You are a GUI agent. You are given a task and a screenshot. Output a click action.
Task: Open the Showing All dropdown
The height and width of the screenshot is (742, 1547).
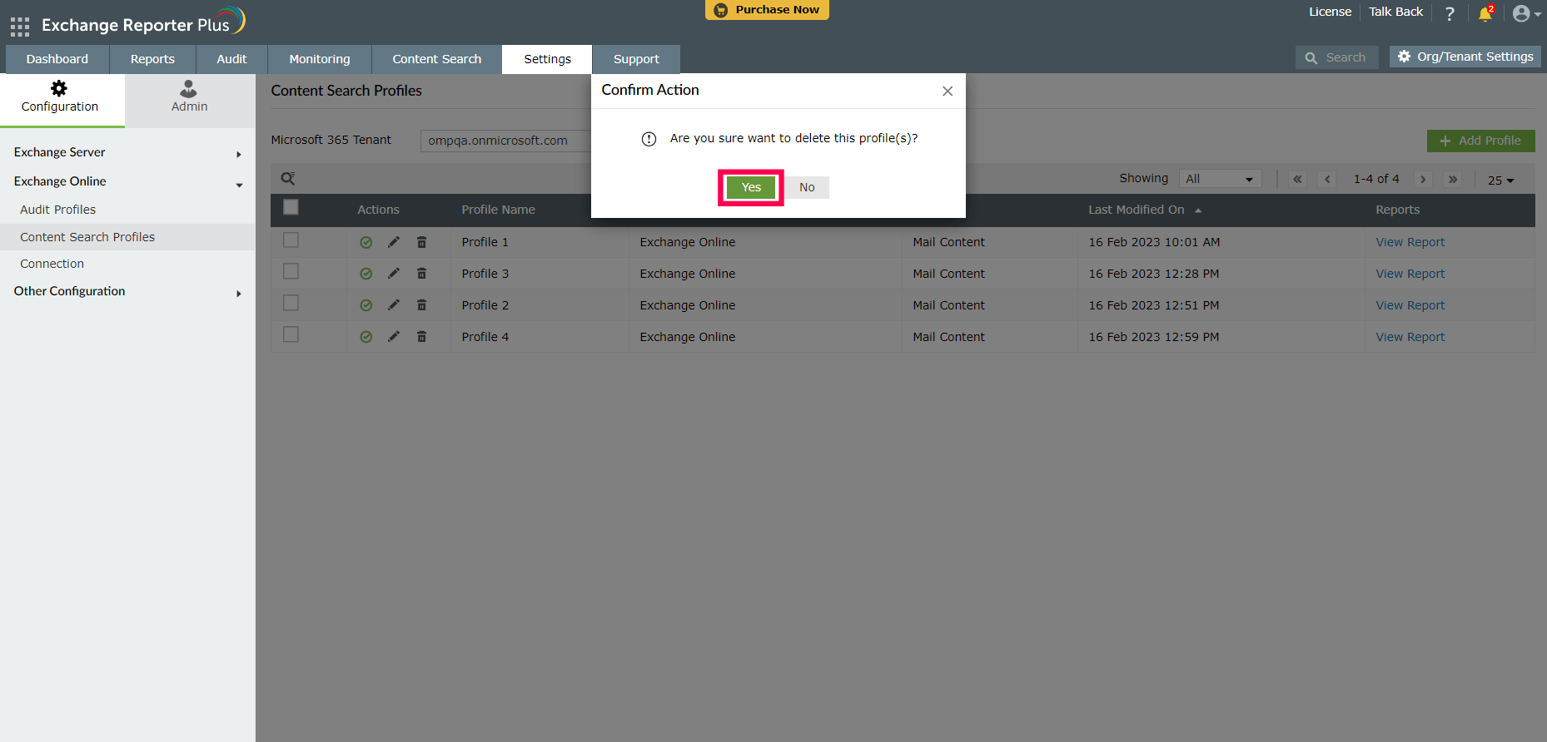(1220, 179)
